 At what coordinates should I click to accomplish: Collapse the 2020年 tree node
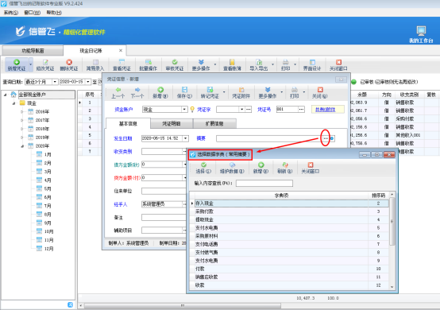[22, 146]
